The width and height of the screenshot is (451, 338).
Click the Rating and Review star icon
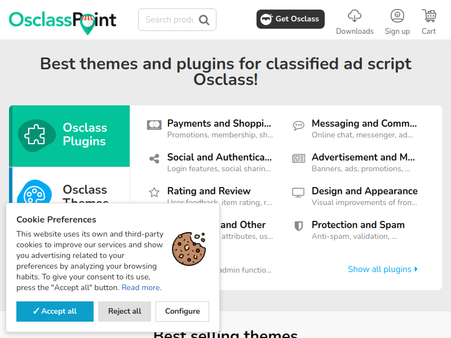pos(154,192)
